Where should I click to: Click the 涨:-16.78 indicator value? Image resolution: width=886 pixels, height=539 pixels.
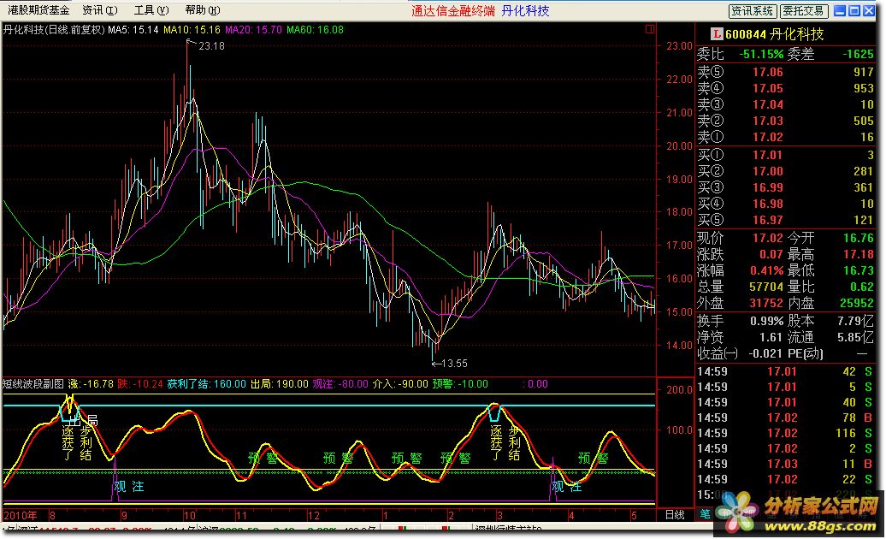pyautogui.click(x=91, y=384)
